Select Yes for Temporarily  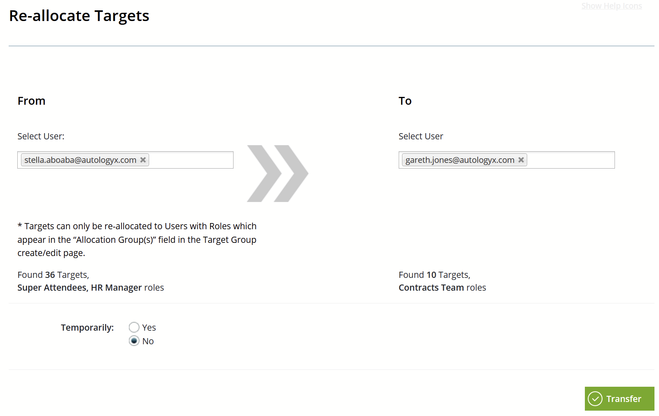coord(134,327)
